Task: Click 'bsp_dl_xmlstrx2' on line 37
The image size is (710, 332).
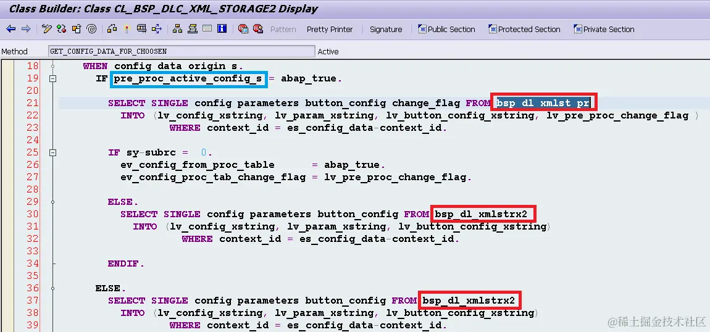Action: [x=470, y=301]
